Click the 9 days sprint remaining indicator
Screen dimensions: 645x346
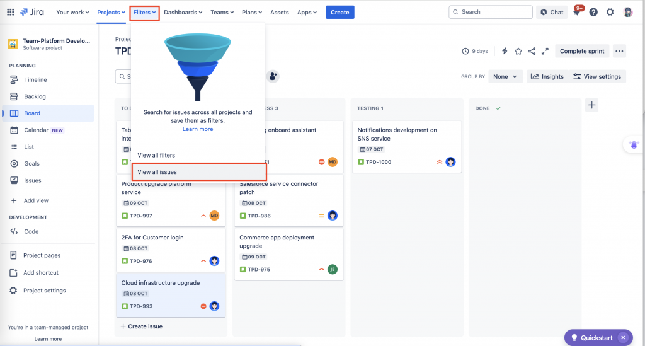pyautogui.click(x=475, y=51)
